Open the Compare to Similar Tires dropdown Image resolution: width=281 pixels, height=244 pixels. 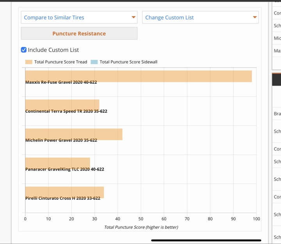(79, 17)
